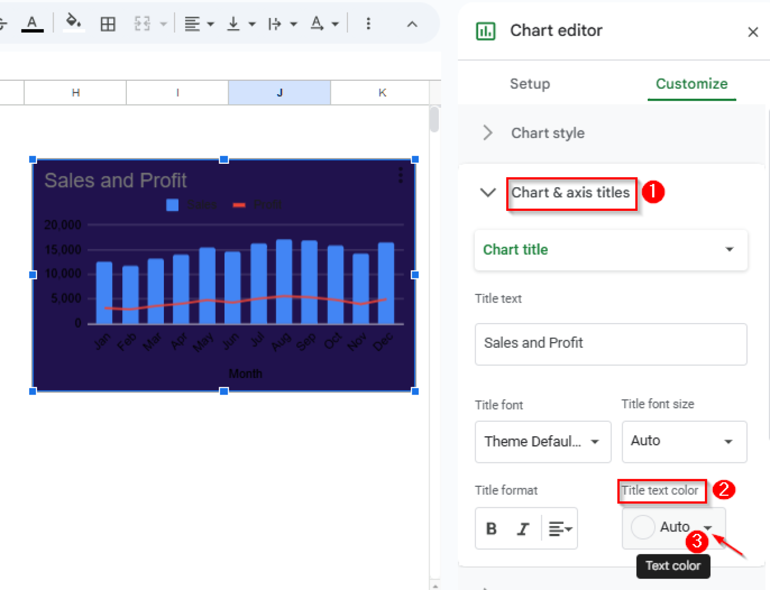This screenshot has height=590, width=770.
Task: Close the Chart editor panel
Action: pos(753,32)
